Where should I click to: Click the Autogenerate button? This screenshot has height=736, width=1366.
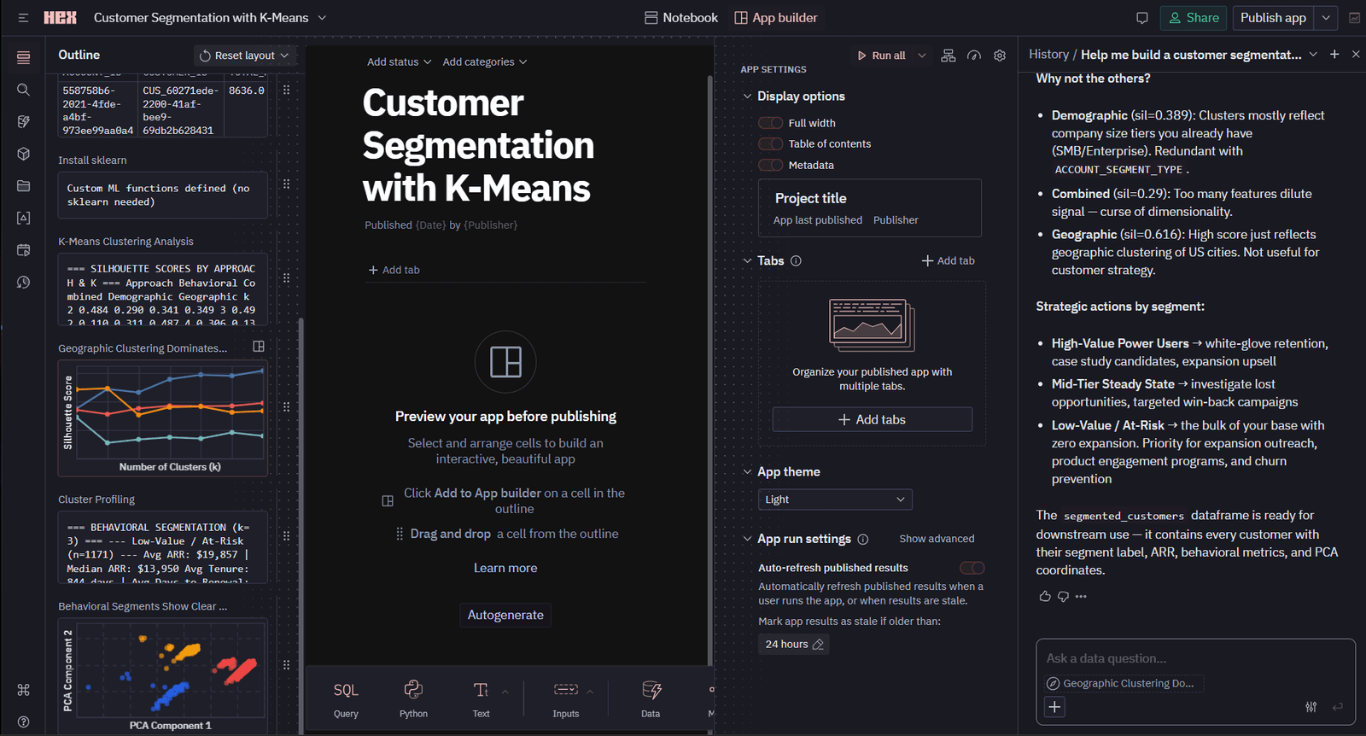pyautogui.click(x=505, y=615)
